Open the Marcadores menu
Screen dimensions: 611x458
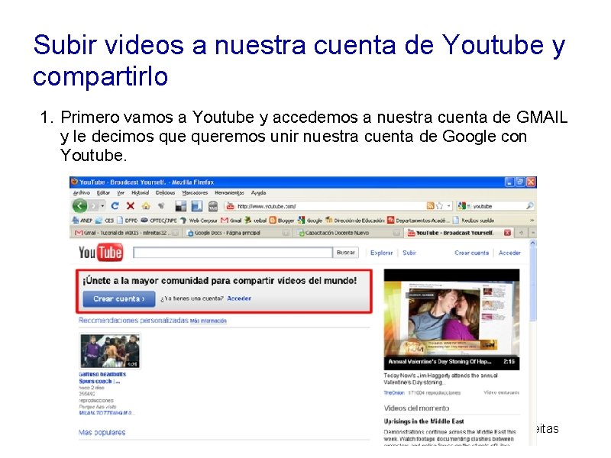195,193
